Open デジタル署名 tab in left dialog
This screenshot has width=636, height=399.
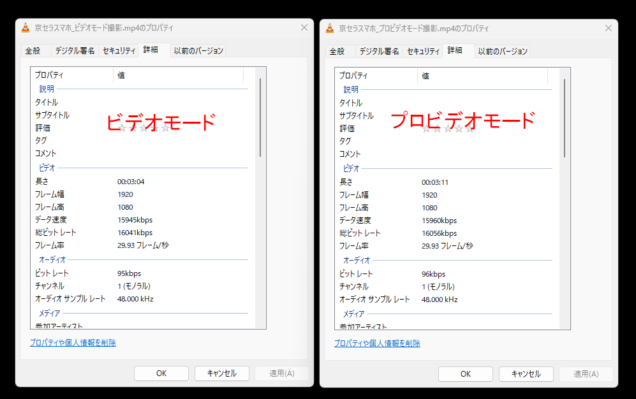pyautogui.click(x=75, y=51)
